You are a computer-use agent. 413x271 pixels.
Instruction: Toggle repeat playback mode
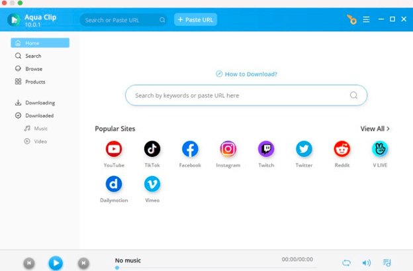pyautogui.click(x=346, y=262)
